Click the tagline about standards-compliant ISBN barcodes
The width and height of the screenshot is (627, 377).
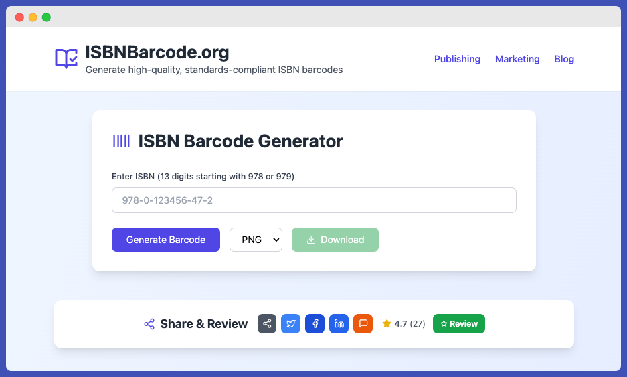pyautogui.click(x=214, y=70)
